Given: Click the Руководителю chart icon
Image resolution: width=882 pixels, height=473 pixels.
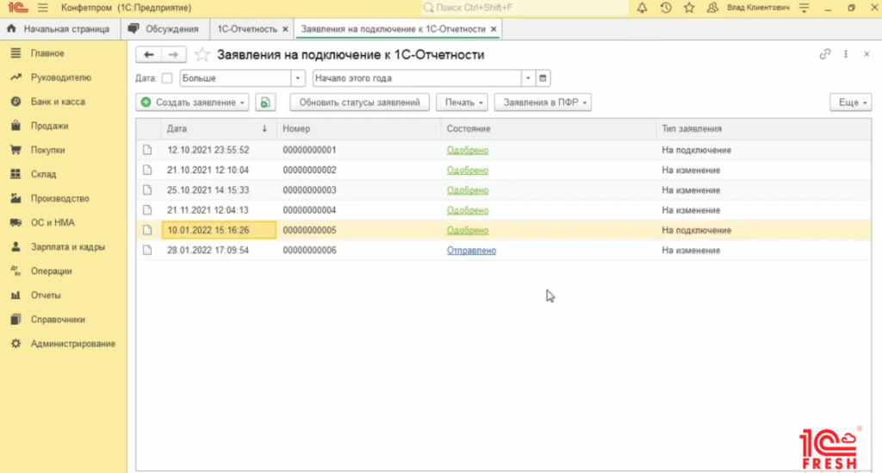Looking at the screenshot, I should click(16, 77).
